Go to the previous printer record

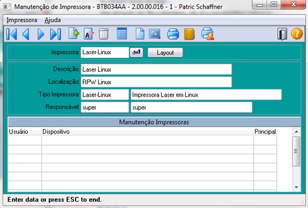coord(26,34)
